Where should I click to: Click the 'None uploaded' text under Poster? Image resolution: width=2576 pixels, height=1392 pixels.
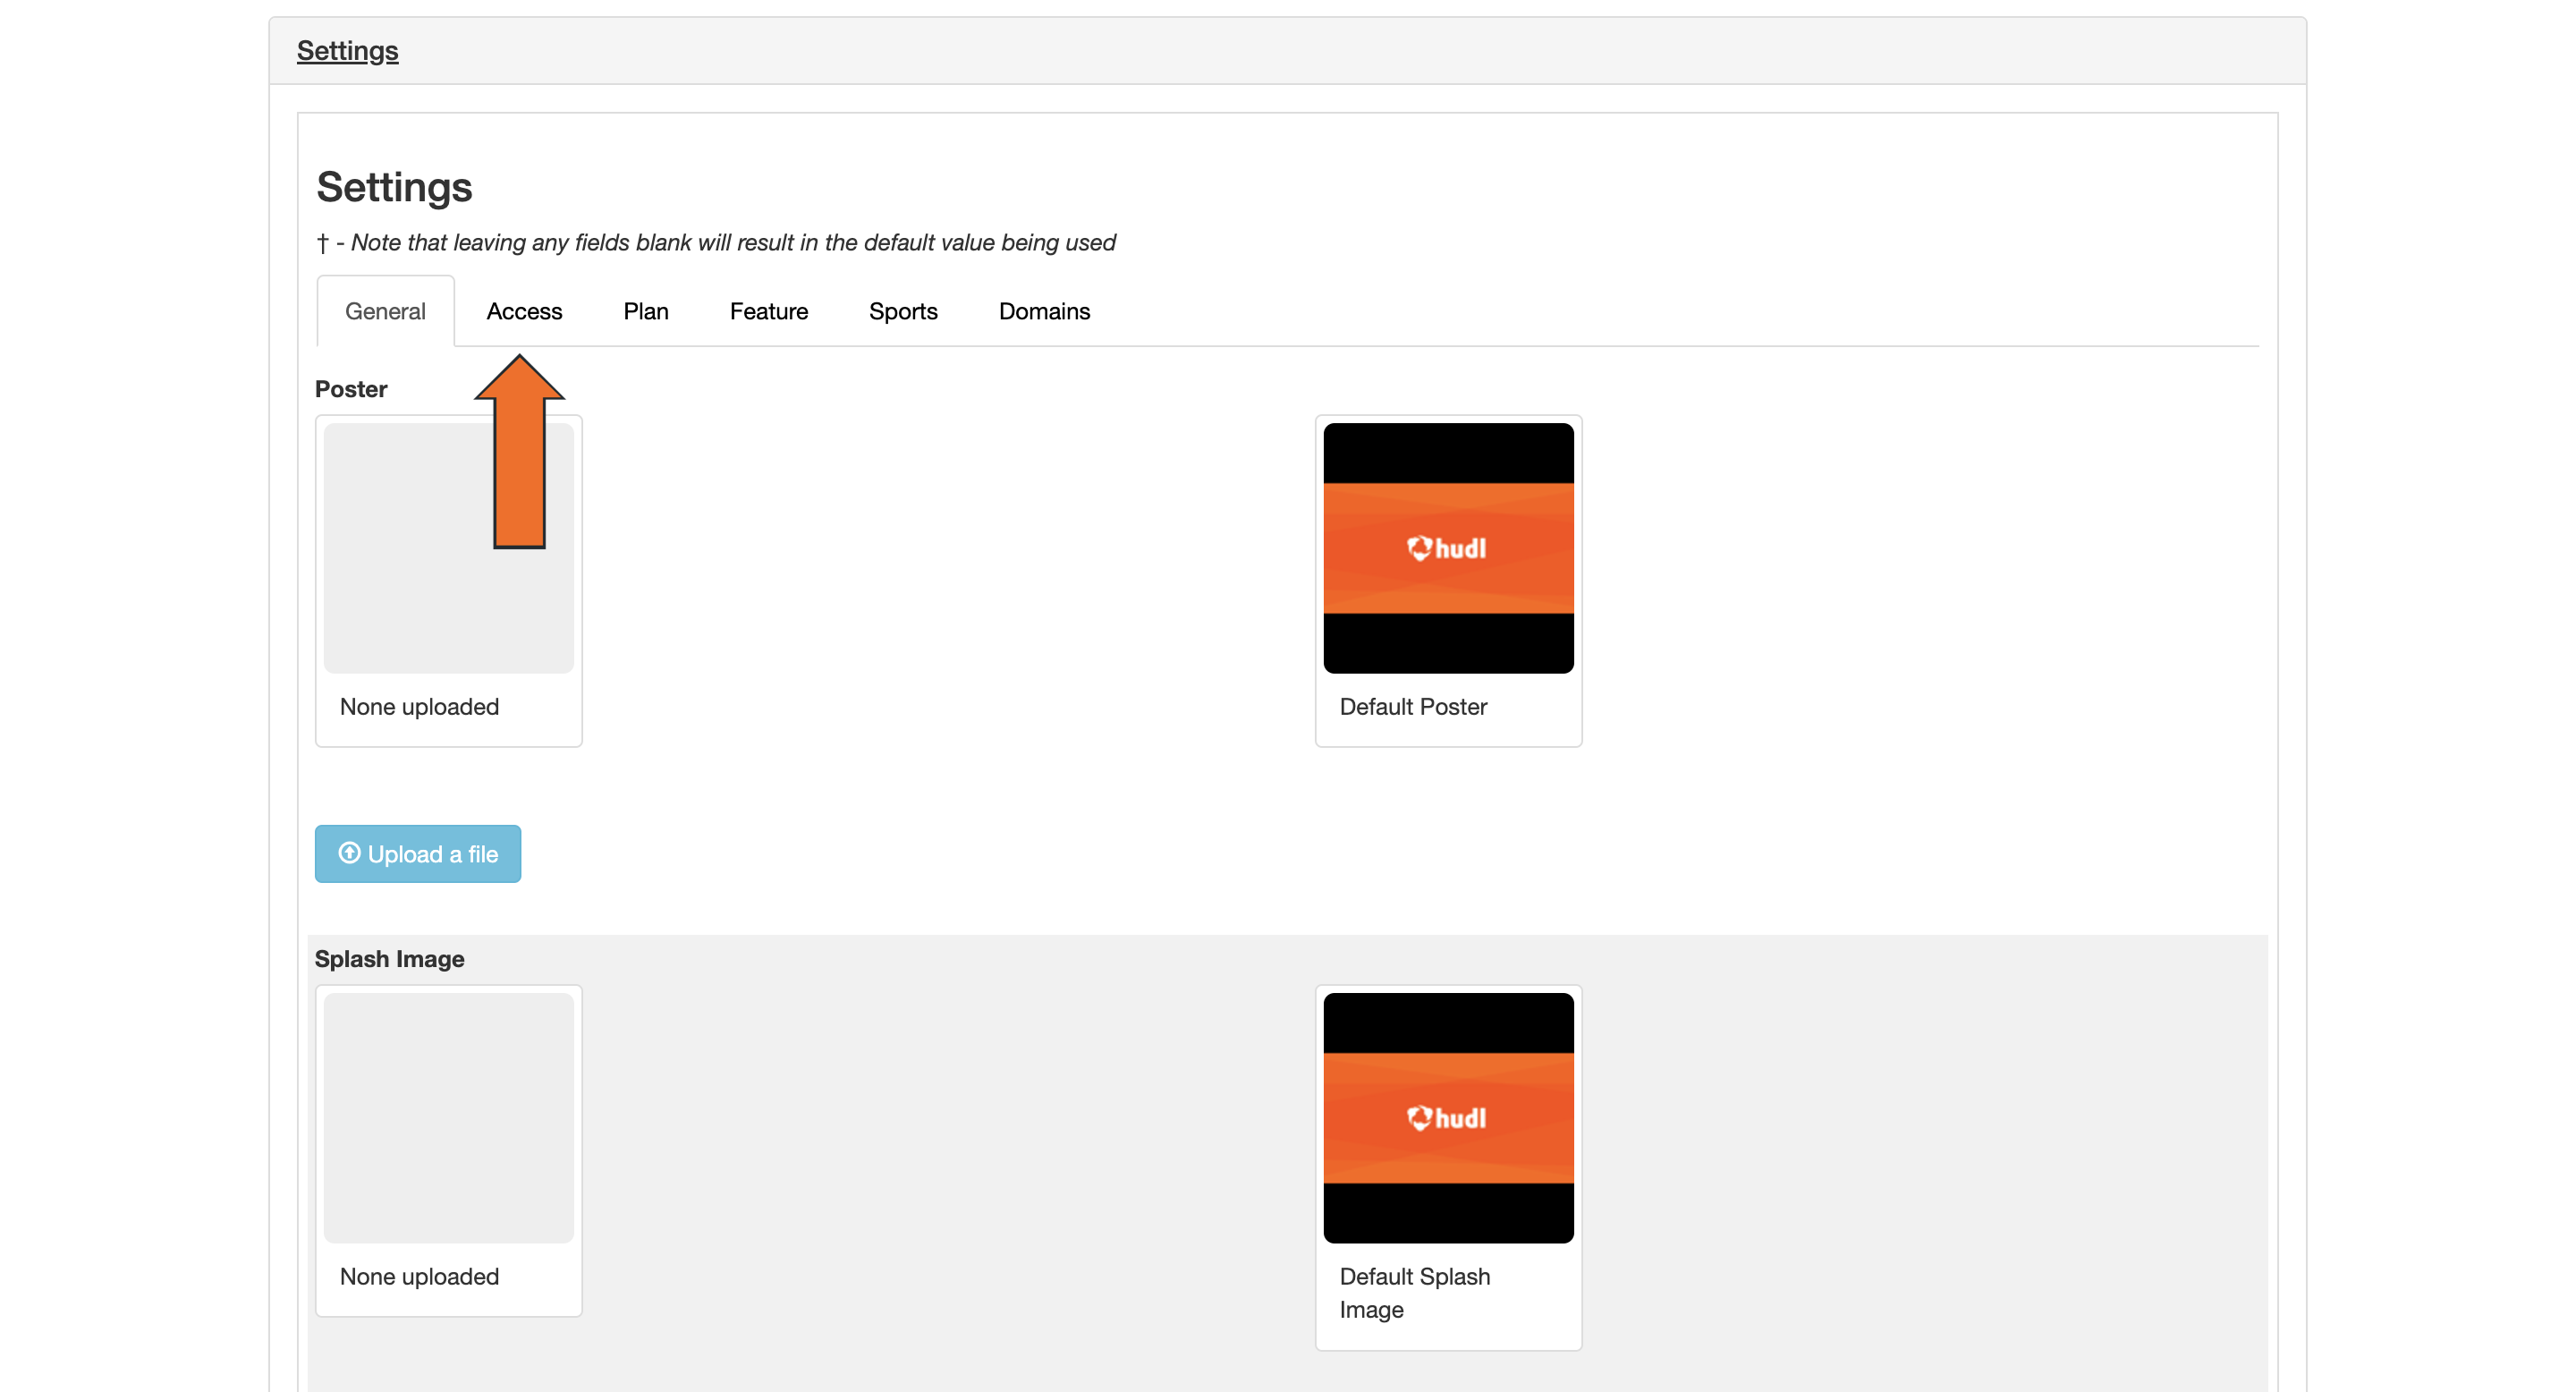[419, 707]
